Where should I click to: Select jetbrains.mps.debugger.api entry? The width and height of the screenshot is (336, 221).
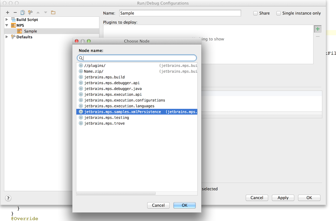point(137,83)
